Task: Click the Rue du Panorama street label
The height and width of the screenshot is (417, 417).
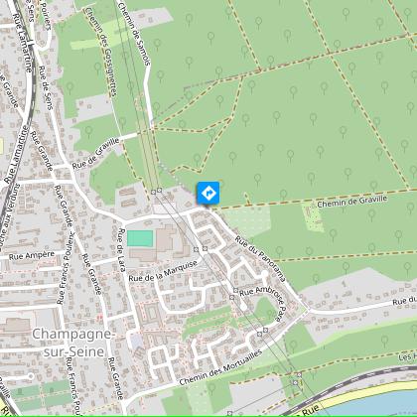Action: (x=260, y=259)
